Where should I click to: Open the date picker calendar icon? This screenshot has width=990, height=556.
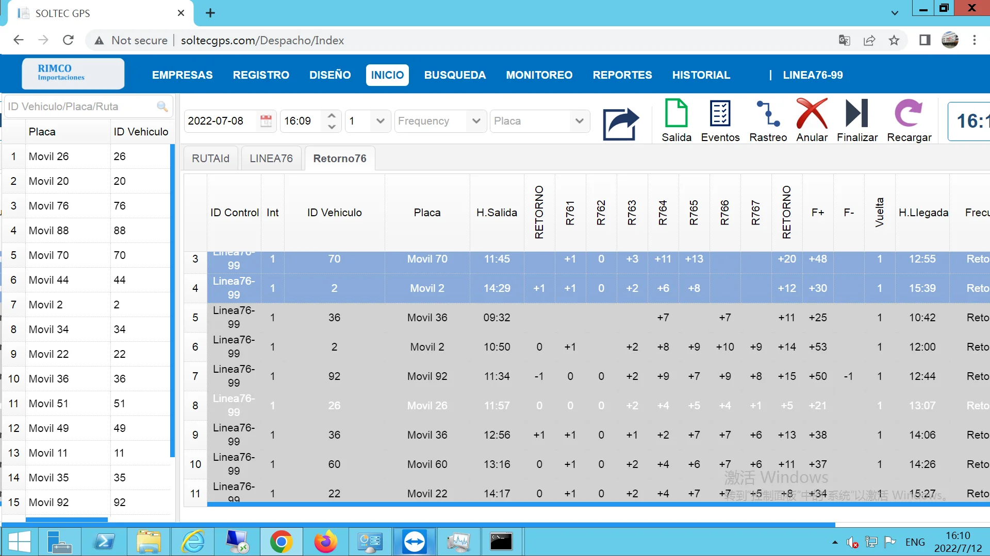pyautogui.click(x=266, y=121)
